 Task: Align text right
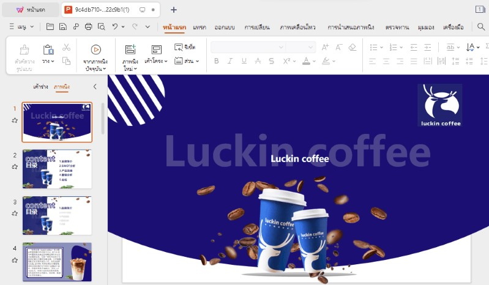(x=400, y=61)
